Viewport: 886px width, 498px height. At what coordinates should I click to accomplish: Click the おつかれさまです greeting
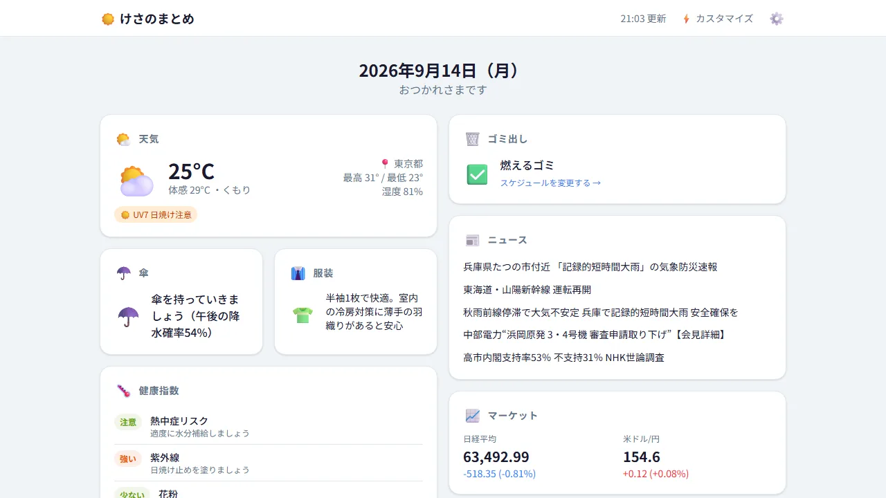(x=443, y=90)
